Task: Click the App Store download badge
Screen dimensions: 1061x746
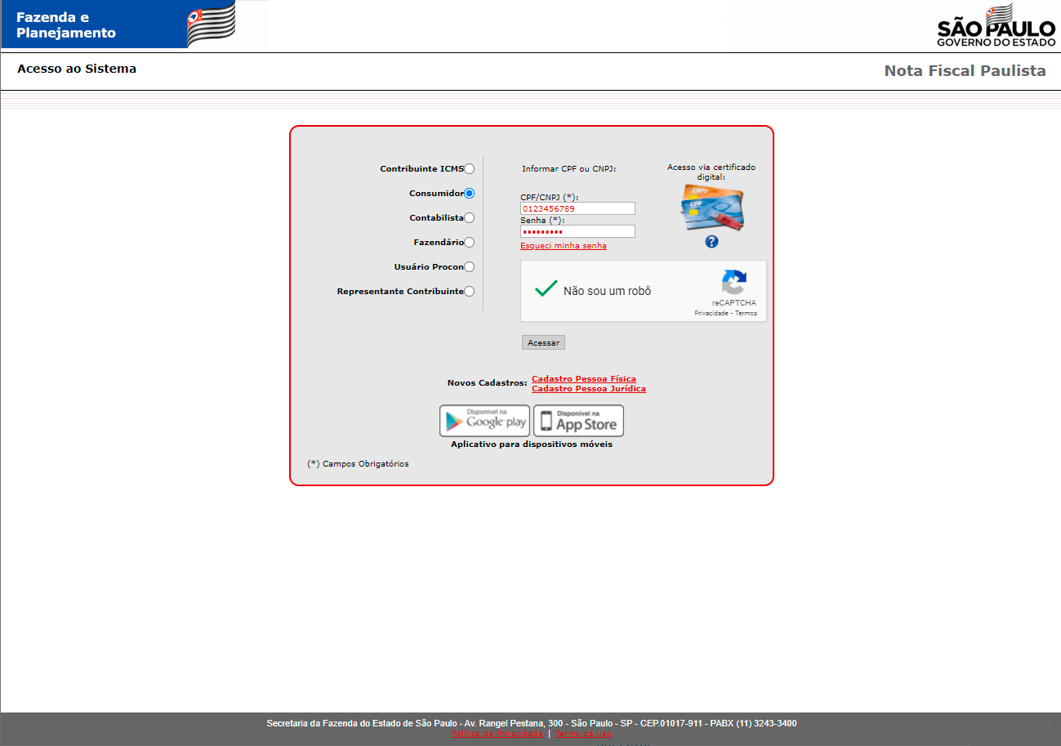Action: (578, 421)
